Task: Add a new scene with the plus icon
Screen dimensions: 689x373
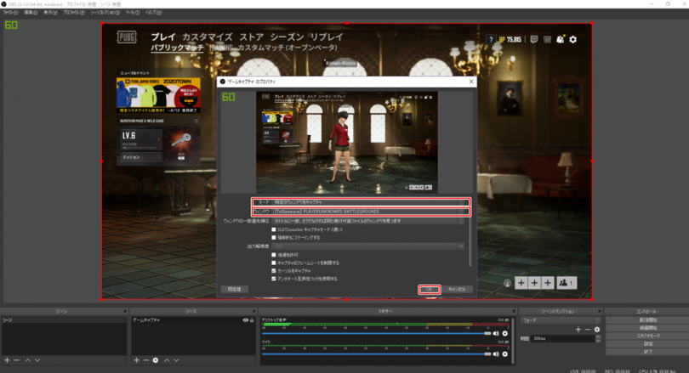Action: [x=7, y=360]
